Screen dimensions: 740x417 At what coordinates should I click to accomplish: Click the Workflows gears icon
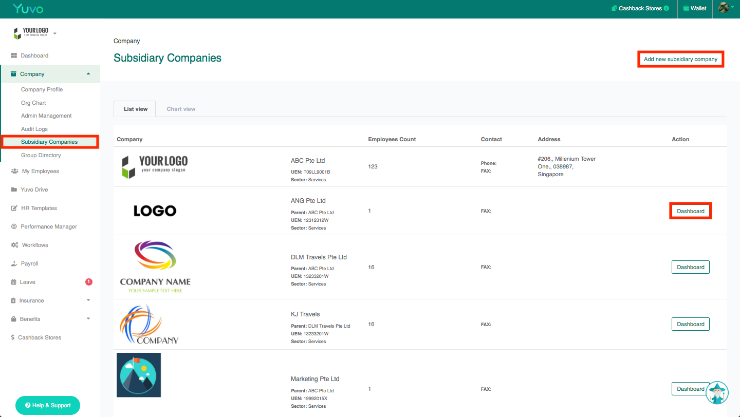(x=14, y=245)
